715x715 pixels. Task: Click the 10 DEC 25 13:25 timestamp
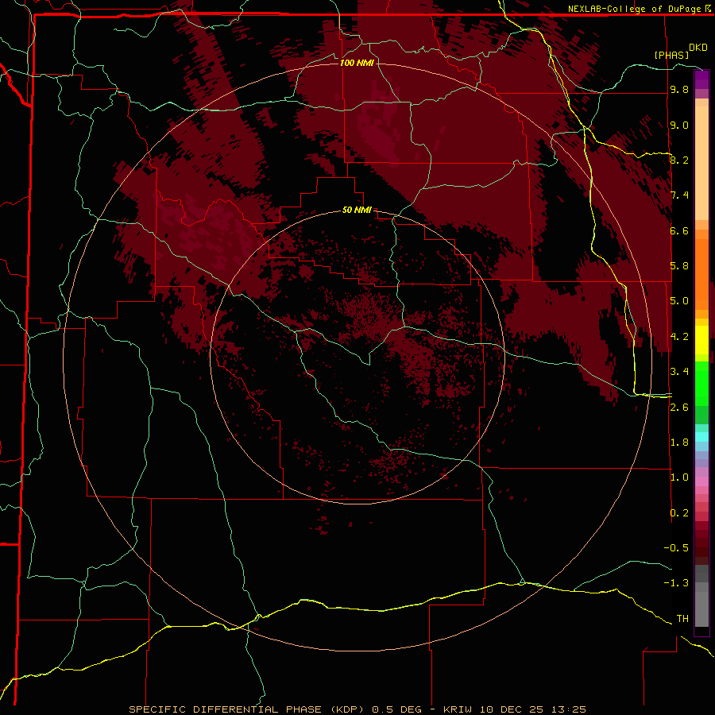click(x=533, y=709)
